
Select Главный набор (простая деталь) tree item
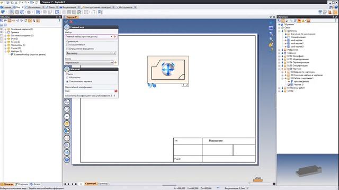point(30,55)
